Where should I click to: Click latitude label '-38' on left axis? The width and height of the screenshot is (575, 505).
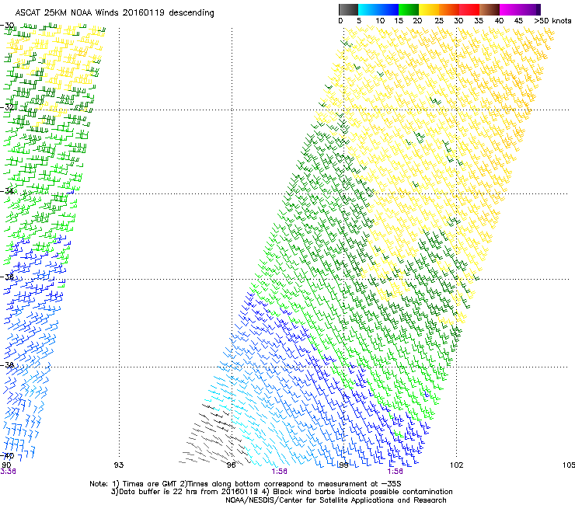pyautogui.click(x=8, y=364)
